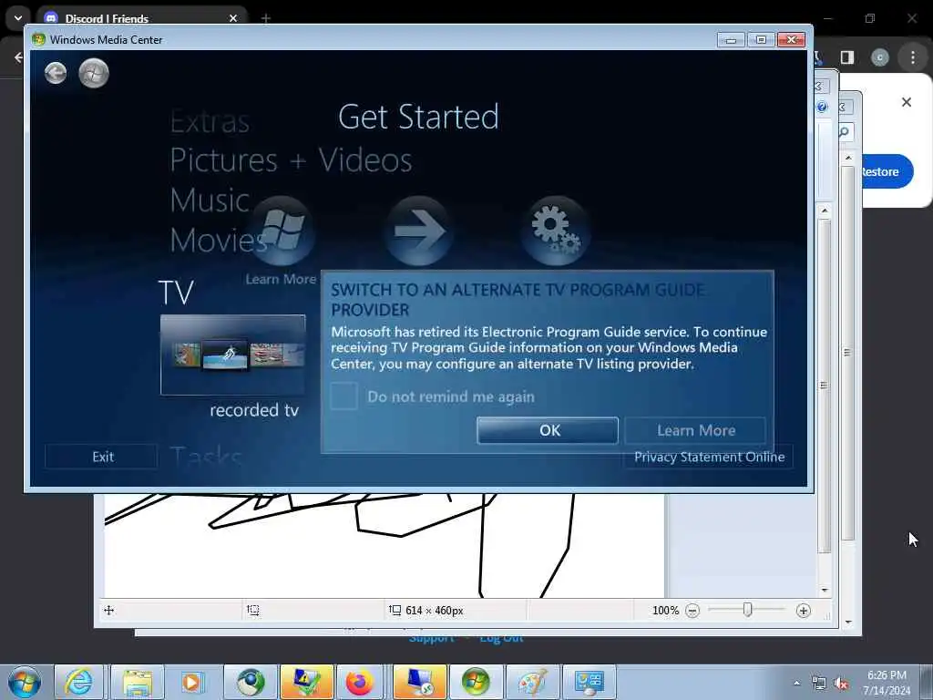
Task: Click the blue help icon in Paint window
Action: tap(822, 108)
